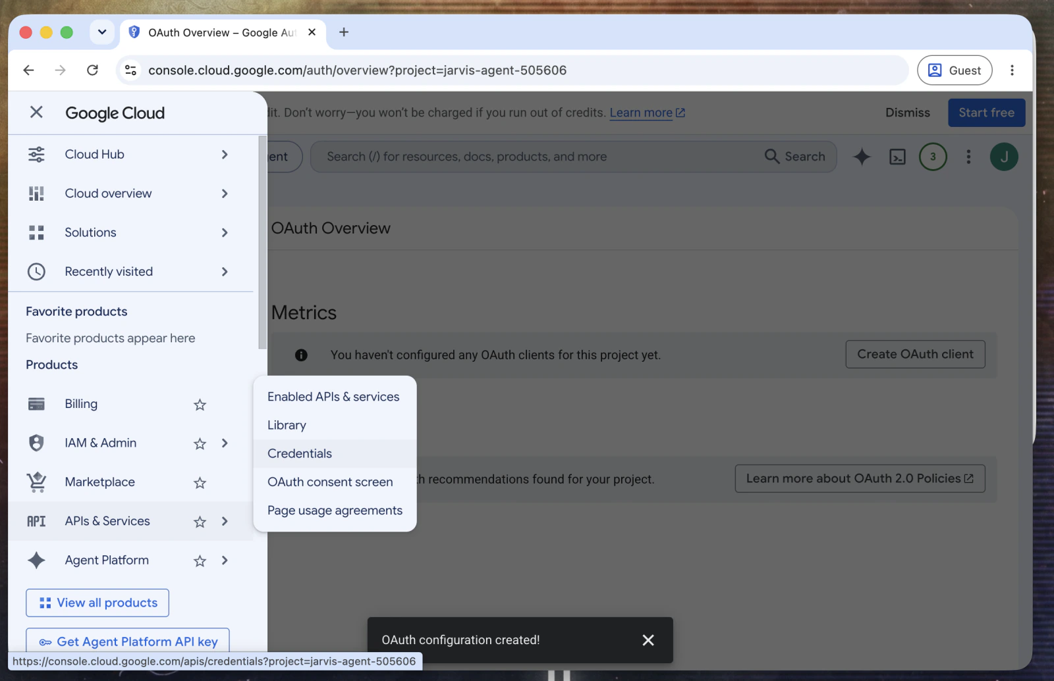Click Get Agent Platform API key
This screenshot has width=1054, height=681.
[128, 641]
